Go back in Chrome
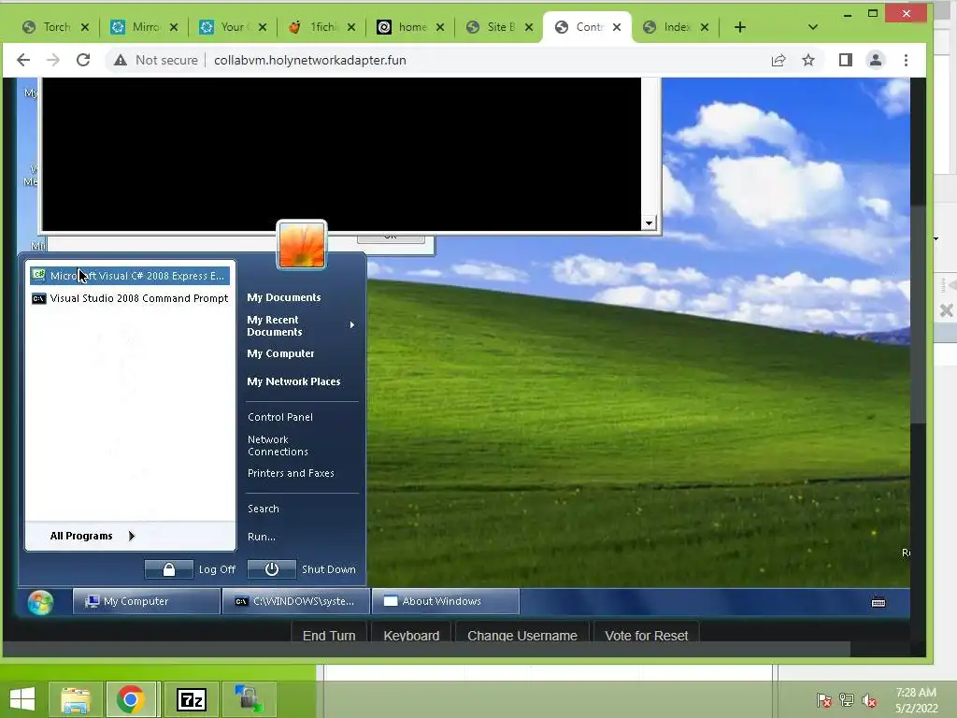957x718 pixels. click(23, 60)
